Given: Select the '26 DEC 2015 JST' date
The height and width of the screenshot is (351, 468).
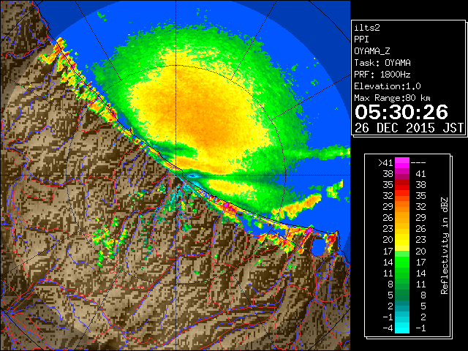Looking at the screenshot, I should click(x=409, y=128).
